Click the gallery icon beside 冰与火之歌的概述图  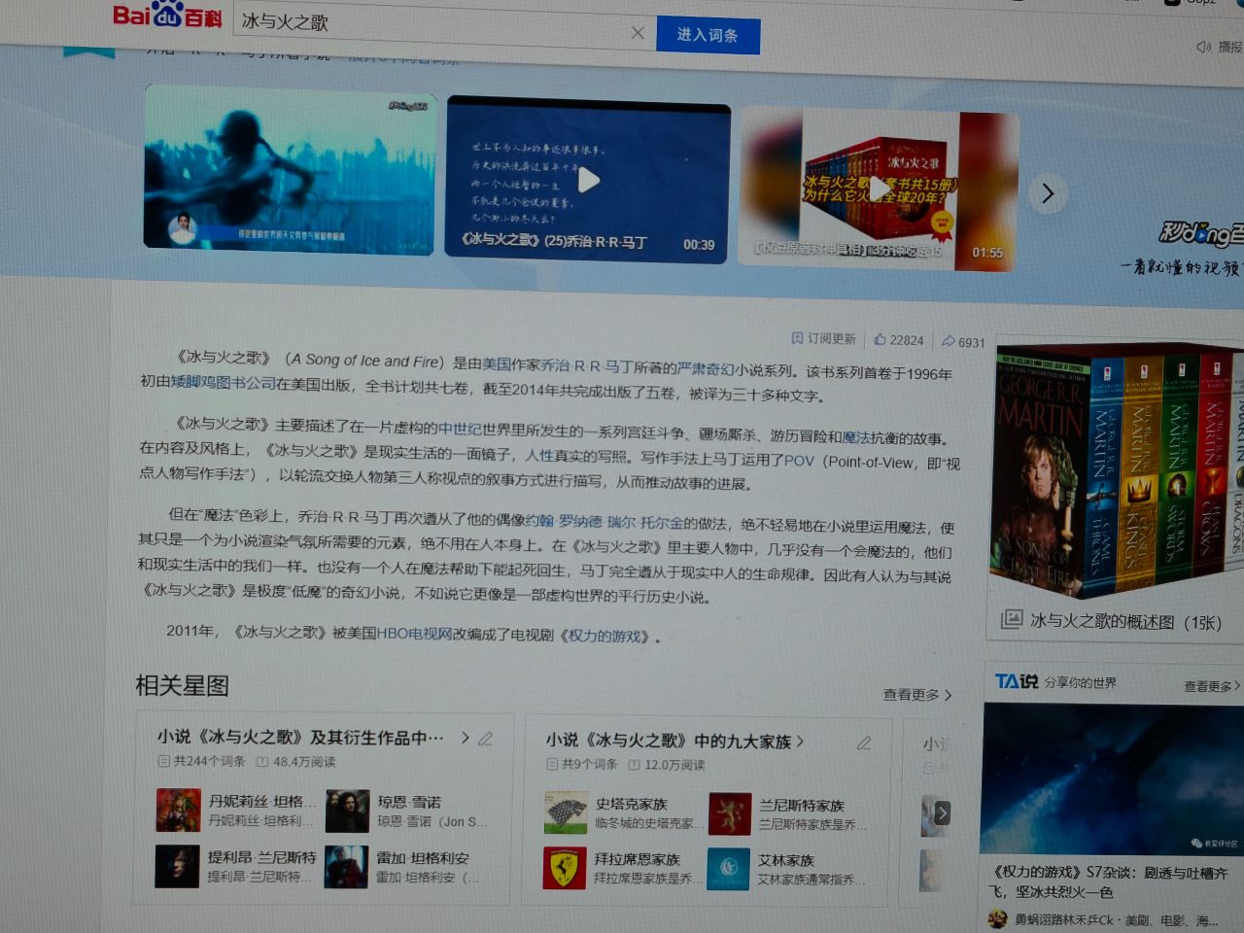[x=1012, y=619]
